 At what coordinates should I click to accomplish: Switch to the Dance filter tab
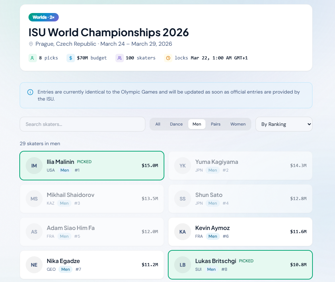coord(176,124)
